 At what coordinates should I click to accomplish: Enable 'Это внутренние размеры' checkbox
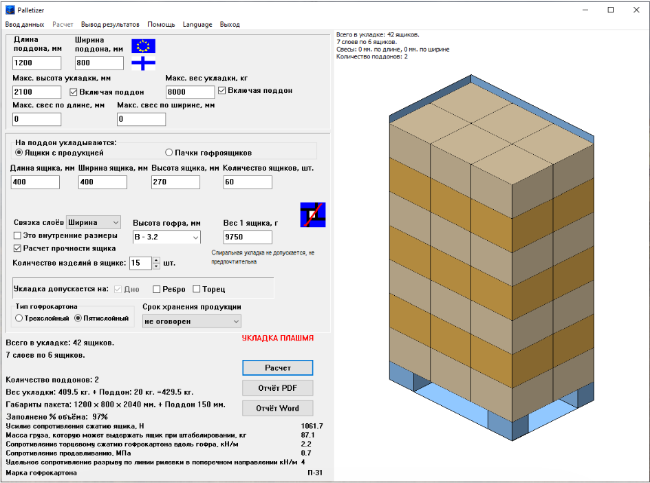click(17, 235)
